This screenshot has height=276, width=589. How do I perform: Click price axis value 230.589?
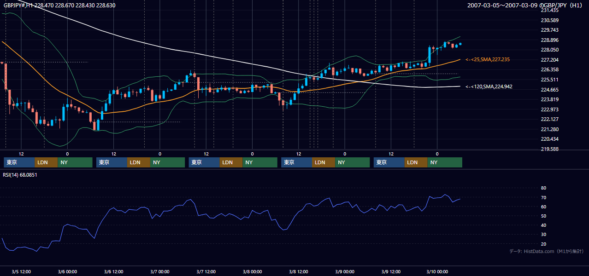[x=549, y=20]
